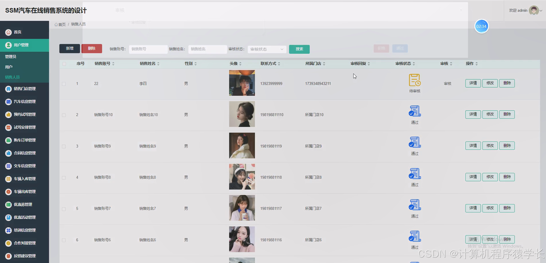Sort the table by 联系方式 column arrows
This screenshot has height=263, width=546.
(279, 64)
